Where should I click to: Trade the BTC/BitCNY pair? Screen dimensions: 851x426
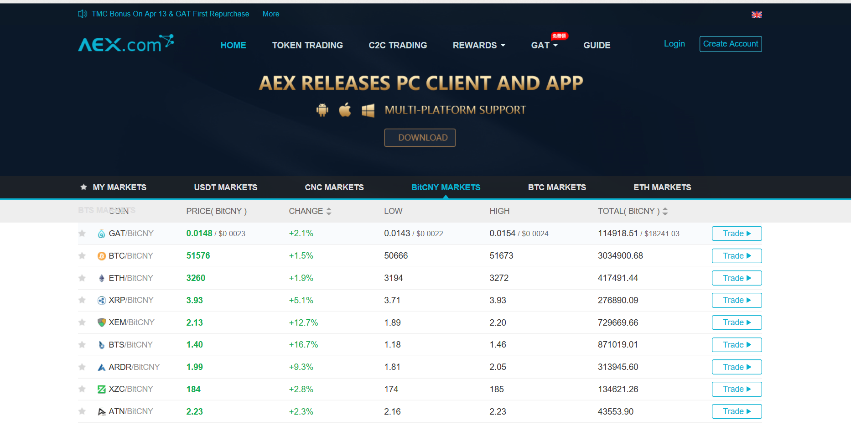pos(737,256)
